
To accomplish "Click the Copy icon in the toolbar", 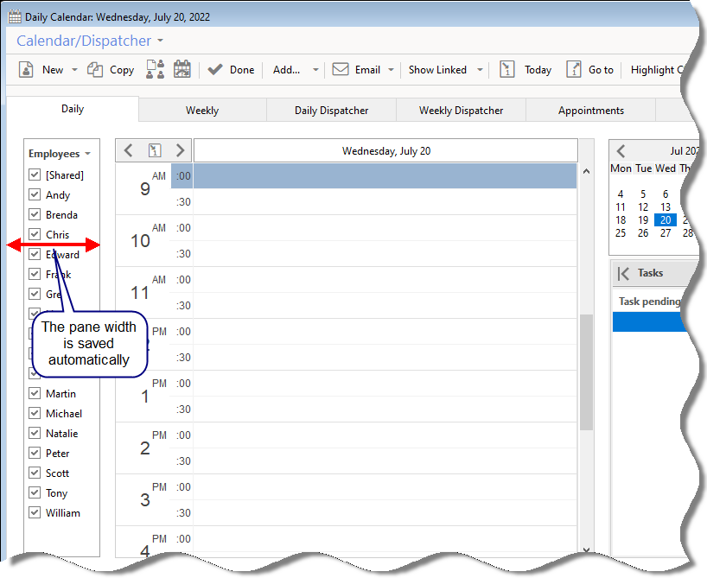I will click(95, 70).
